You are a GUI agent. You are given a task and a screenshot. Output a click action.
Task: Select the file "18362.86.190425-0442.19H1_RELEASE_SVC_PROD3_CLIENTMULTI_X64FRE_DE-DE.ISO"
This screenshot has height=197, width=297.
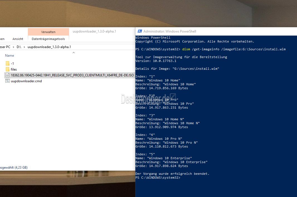(72, 75)
